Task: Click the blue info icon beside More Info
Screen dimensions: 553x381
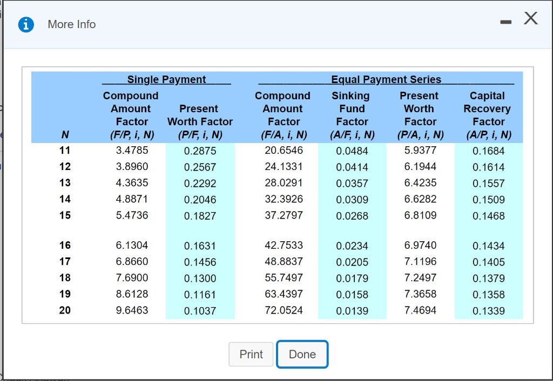Action: (26, 25)
